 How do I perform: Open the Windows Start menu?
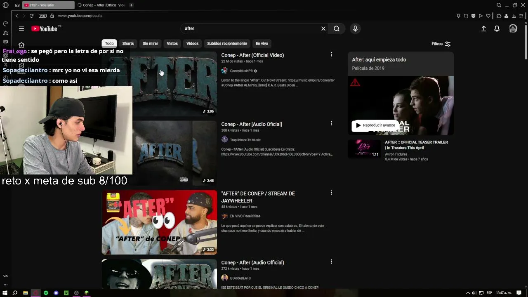5,293
